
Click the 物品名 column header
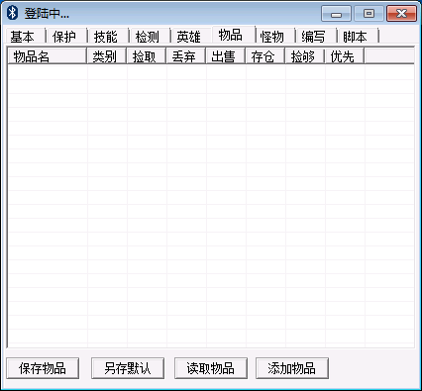click(48, 56)
